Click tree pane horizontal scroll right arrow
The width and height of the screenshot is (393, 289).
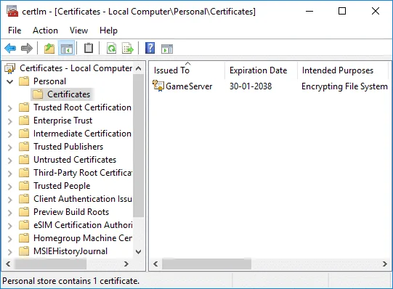(x=126, y=264)
